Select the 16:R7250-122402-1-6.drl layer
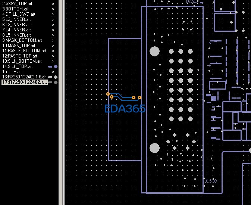 point(24,77)
